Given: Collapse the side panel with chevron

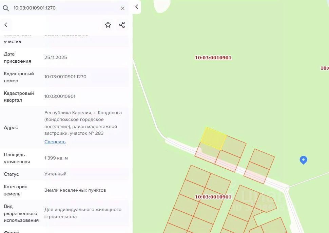Looking at the screenshot, I should (137, 7).
